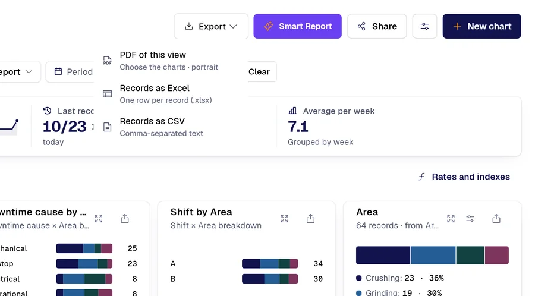Click the stacked bar with value 23
This screenshot has width=535, height=296.
pos(84,263)
